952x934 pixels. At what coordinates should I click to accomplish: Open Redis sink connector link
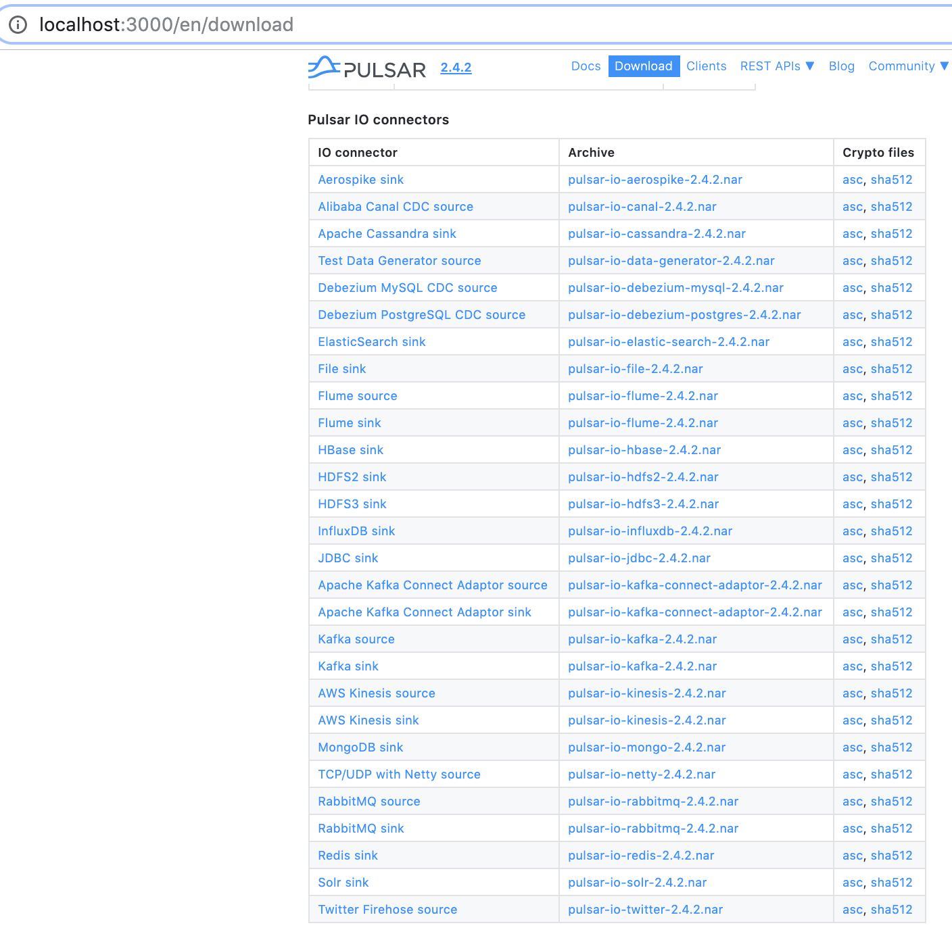pyautogui.click(x=348, y=856)
